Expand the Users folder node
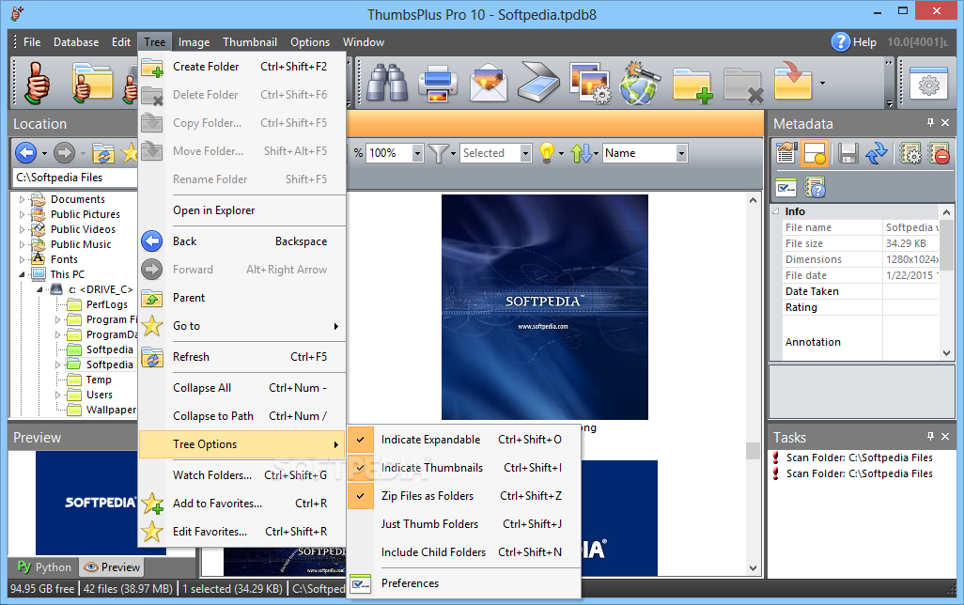Viewport: 964px width, 605px height. 58,395
